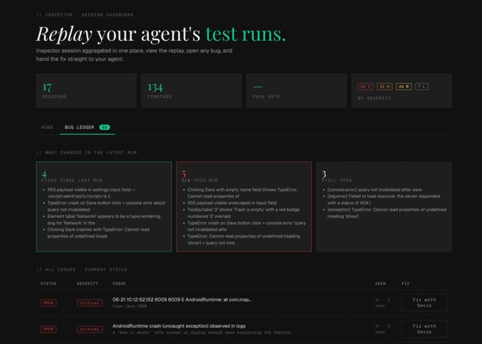This screenshot has height=344, width=482.
Task: Click the 'Still open' count 3
Action: click(x=324, y=174)
